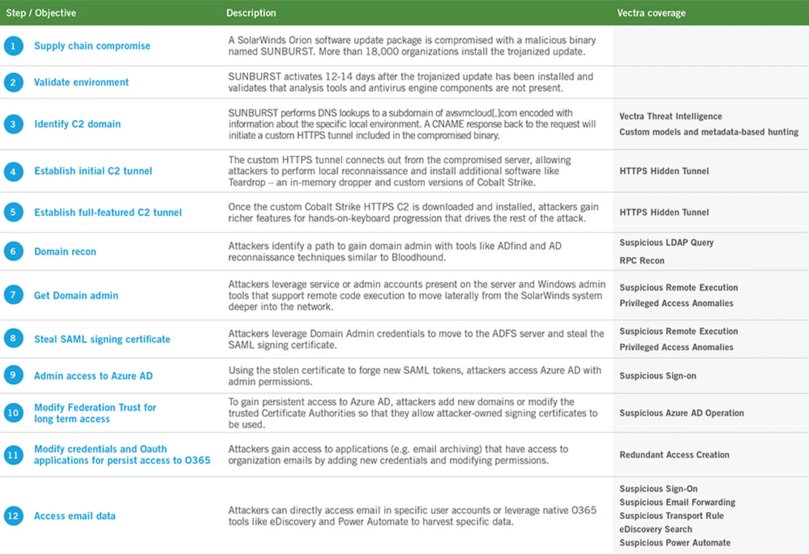Open 'Steal SAML signing certificate' step title
This screenshot has width=809, height=554.
coord(102,339)
